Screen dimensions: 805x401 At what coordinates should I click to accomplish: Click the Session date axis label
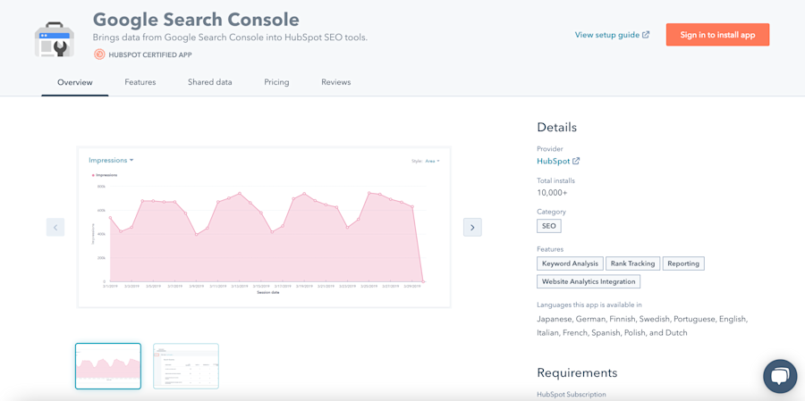point(269,292)
